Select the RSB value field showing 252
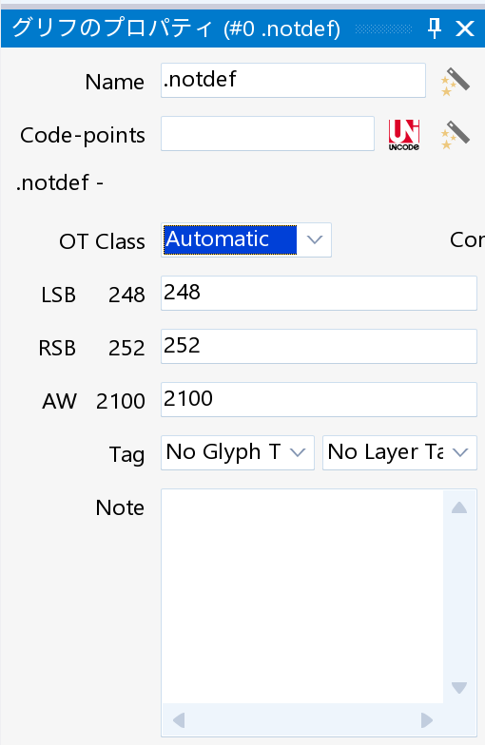Image resolution: width=485 pixels, height=745 pixels. (x=319, y=346)
